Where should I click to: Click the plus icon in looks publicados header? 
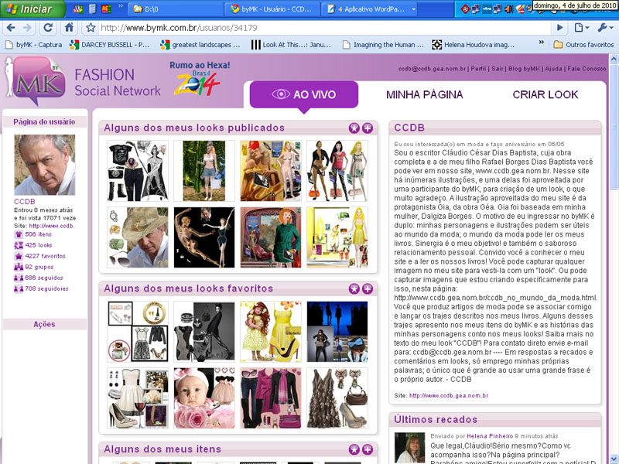pyautogui.click(x=367, y=128)
